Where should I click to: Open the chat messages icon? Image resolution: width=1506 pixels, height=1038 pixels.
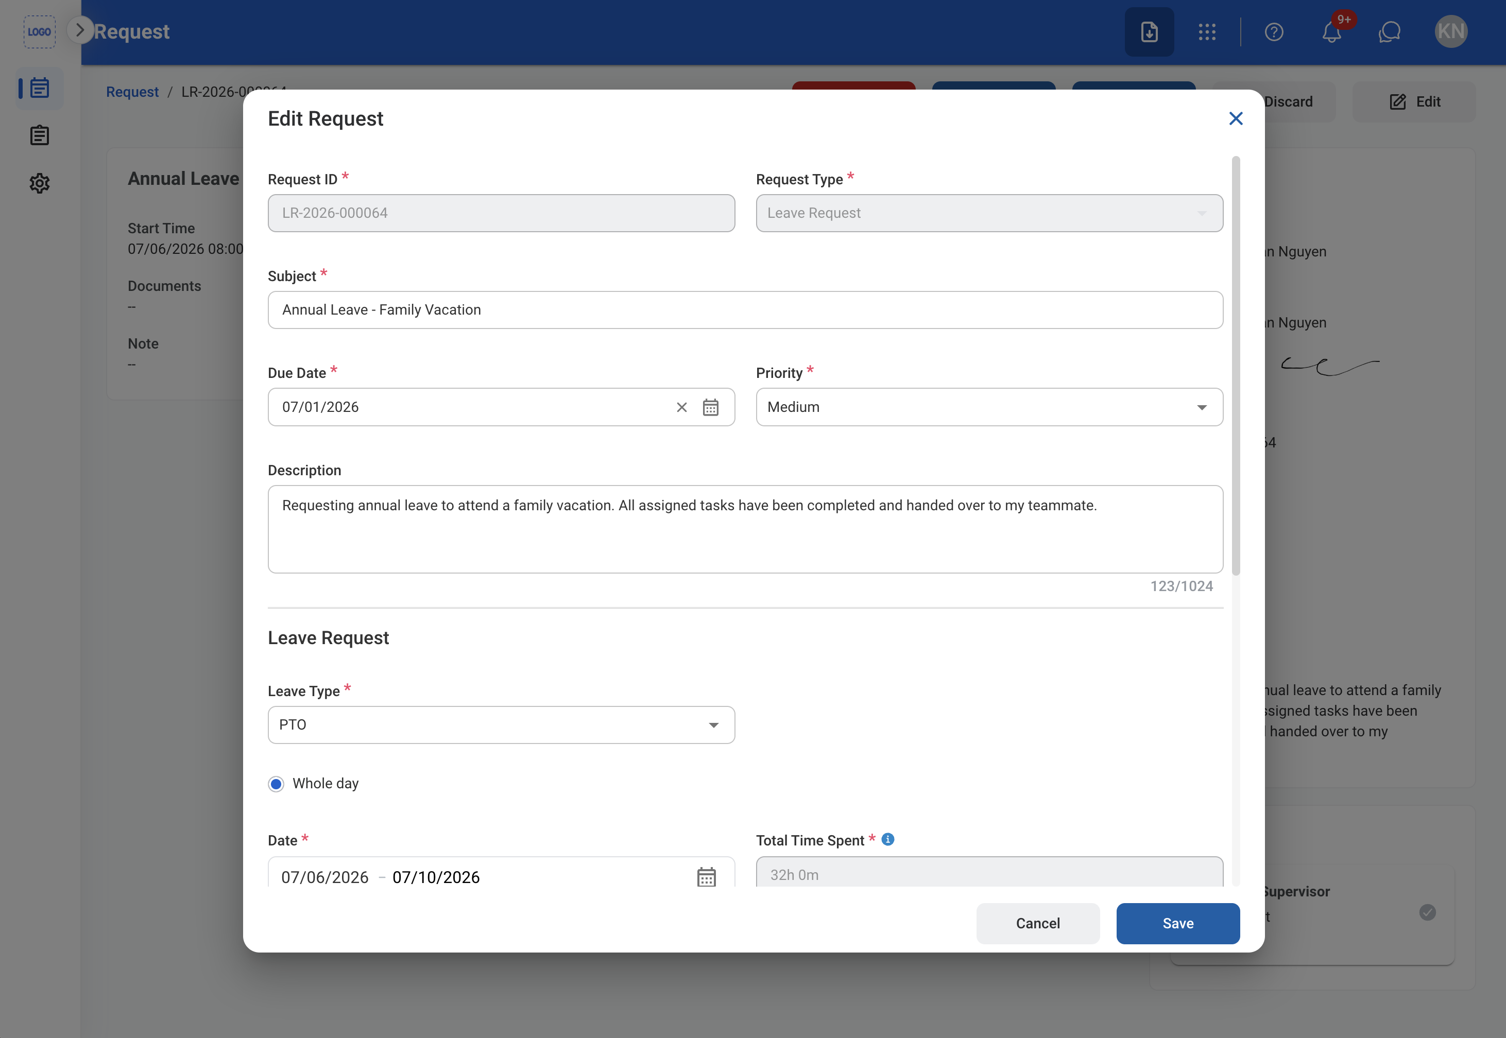(1389, 31)
